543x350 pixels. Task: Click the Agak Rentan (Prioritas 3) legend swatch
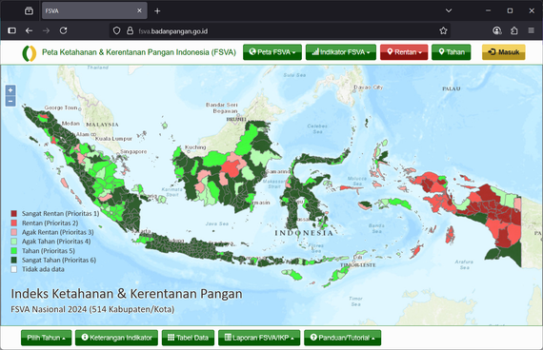(x=14, y=232)
